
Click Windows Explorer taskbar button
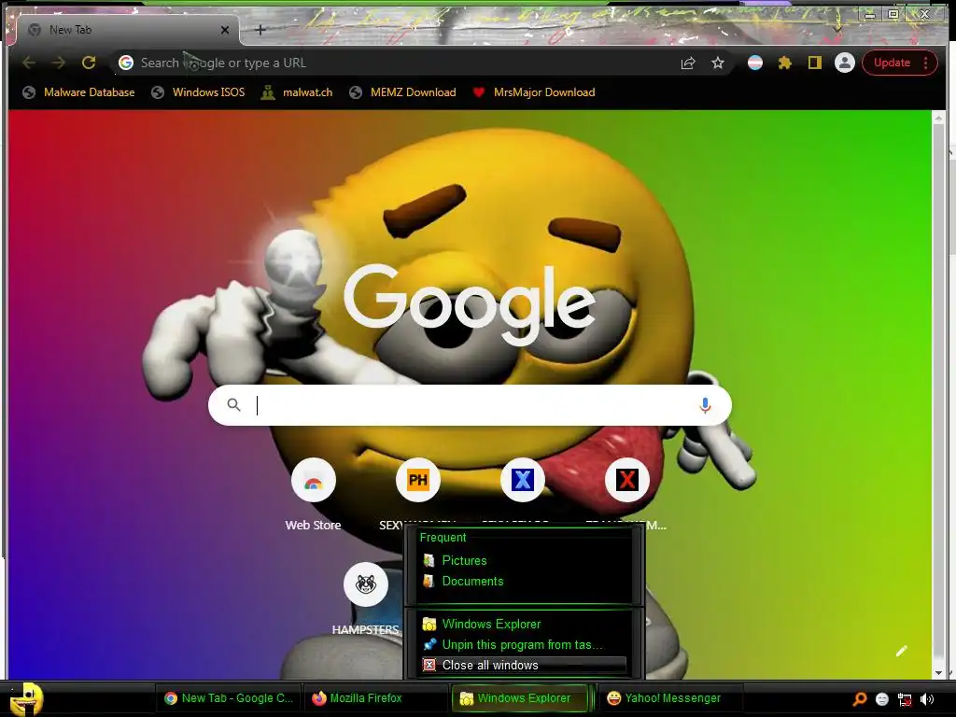pyautogui.click(x=523, y=698)
